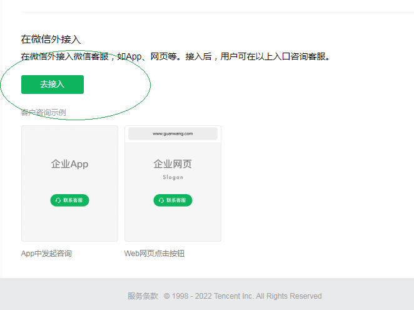Click 联系客服 button in 企业网页 card
Image resolution: width=414 pixels, height=310 pixels.
point(173,200)
